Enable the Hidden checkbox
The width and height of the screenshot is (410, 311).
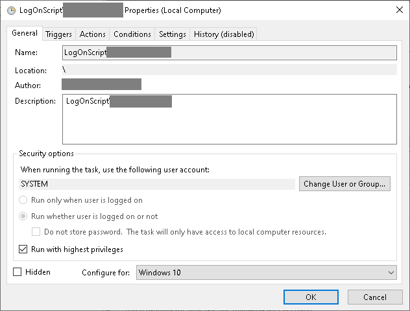click(x=18, y=272)
